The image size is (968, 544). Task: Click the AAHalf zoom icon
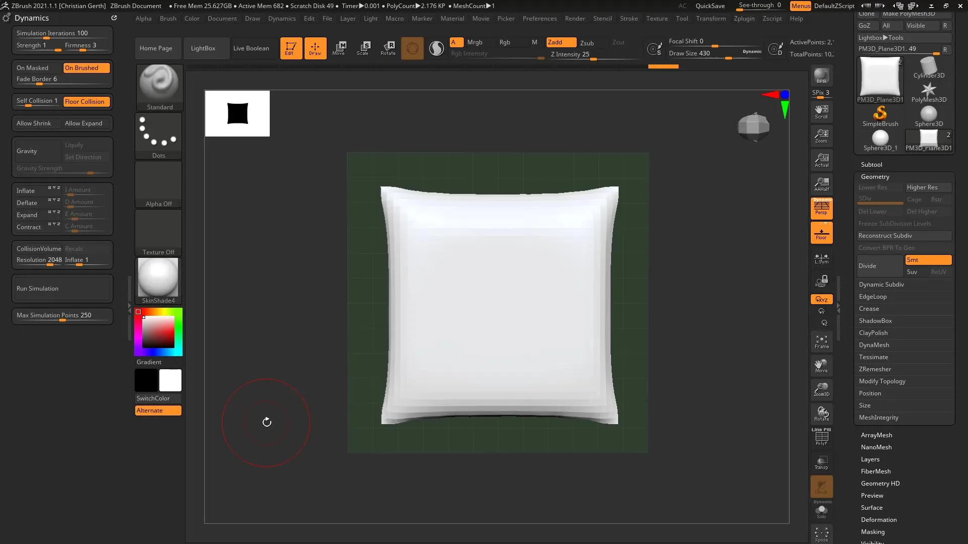click(821, 184)
